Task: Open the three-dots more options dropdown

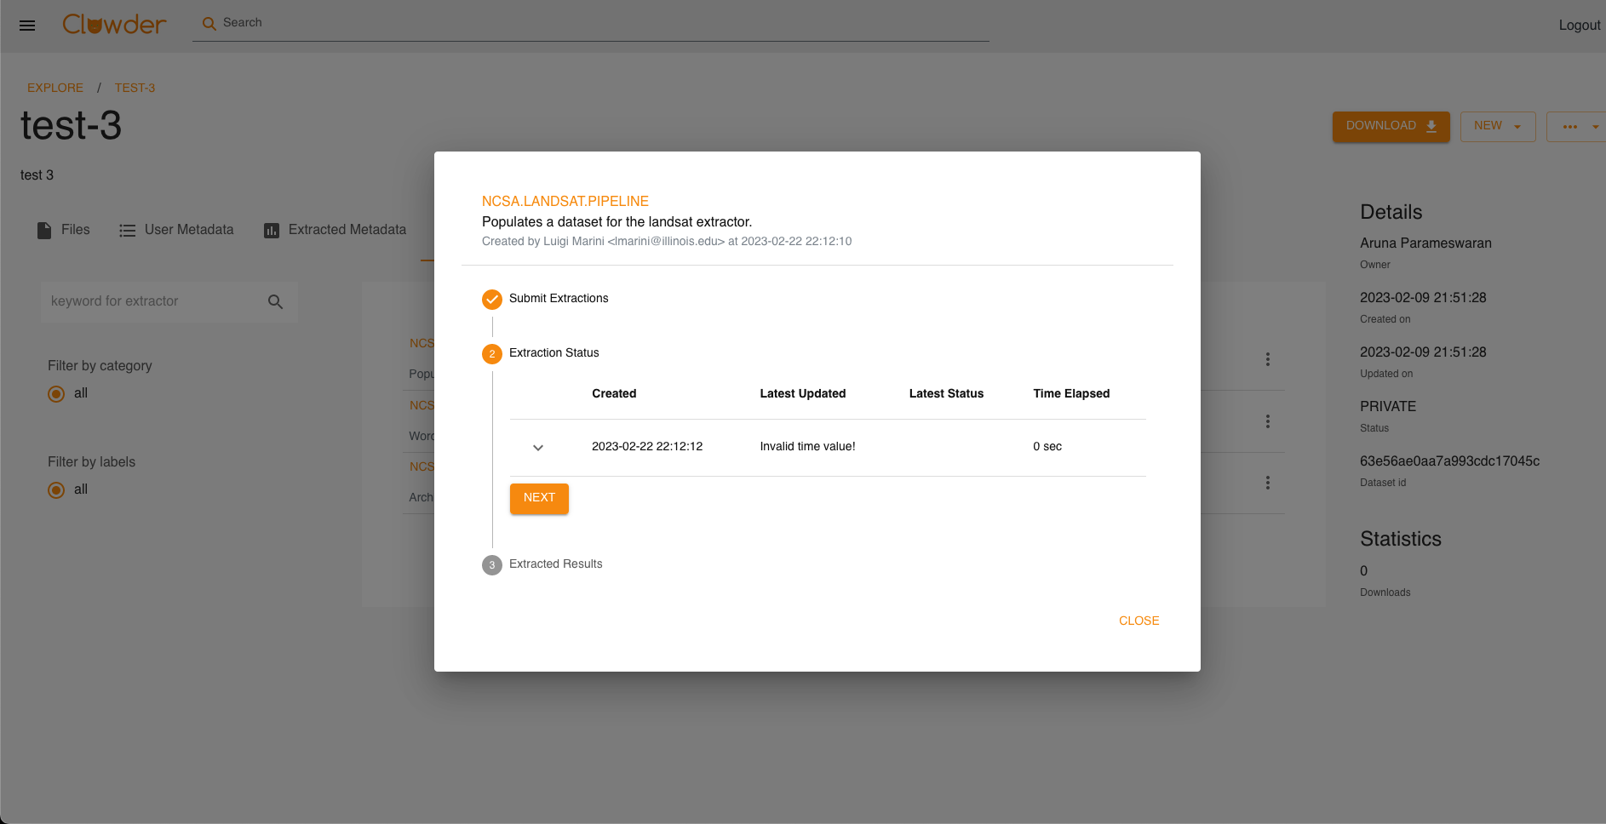Action: pos(1576,126)
